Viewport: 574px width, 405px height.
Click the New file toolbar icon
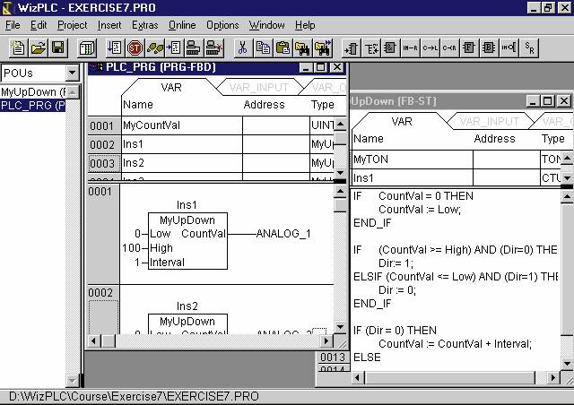click(18, 47)
